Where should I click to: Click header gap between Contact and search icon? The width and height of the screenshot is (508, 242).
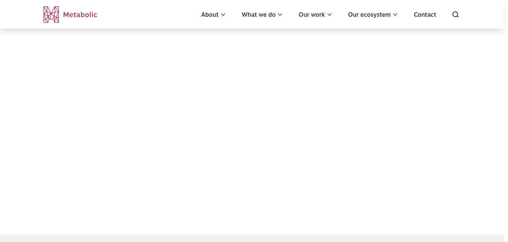pyautogui.click(x=444, y=14)
